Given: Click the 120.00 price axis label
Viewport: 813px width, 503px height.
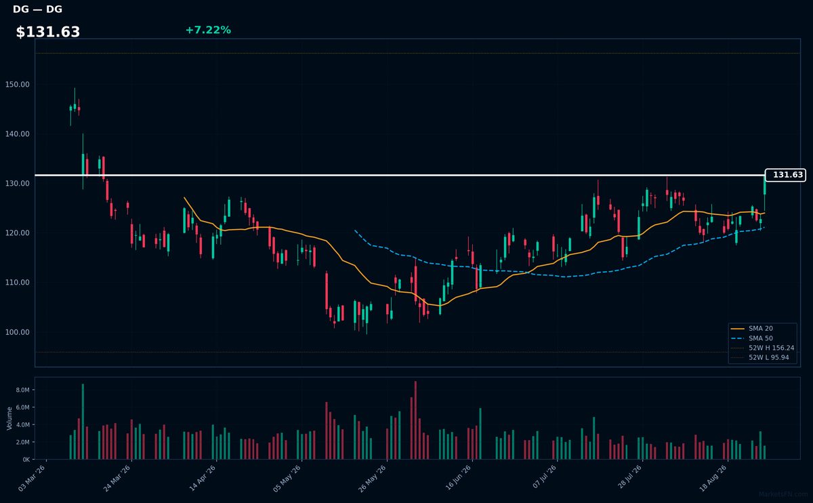Looking at the screenshot, I should pos(17,233).
